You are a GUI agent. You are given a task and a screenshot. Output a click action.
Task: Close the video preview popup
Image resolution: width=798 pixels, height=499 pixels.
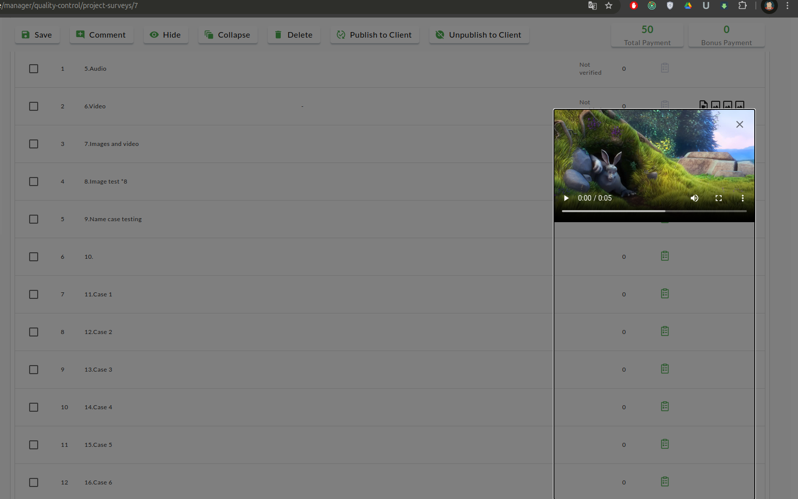click(x=739, y=124)
